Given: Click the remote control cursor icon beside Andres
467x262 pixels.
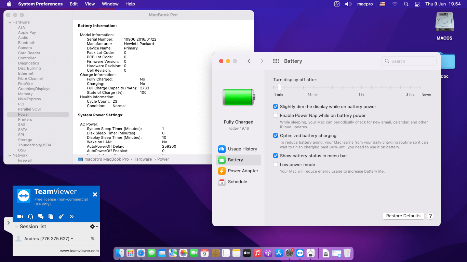Looking at the screenshot, I should click(93, 238).
